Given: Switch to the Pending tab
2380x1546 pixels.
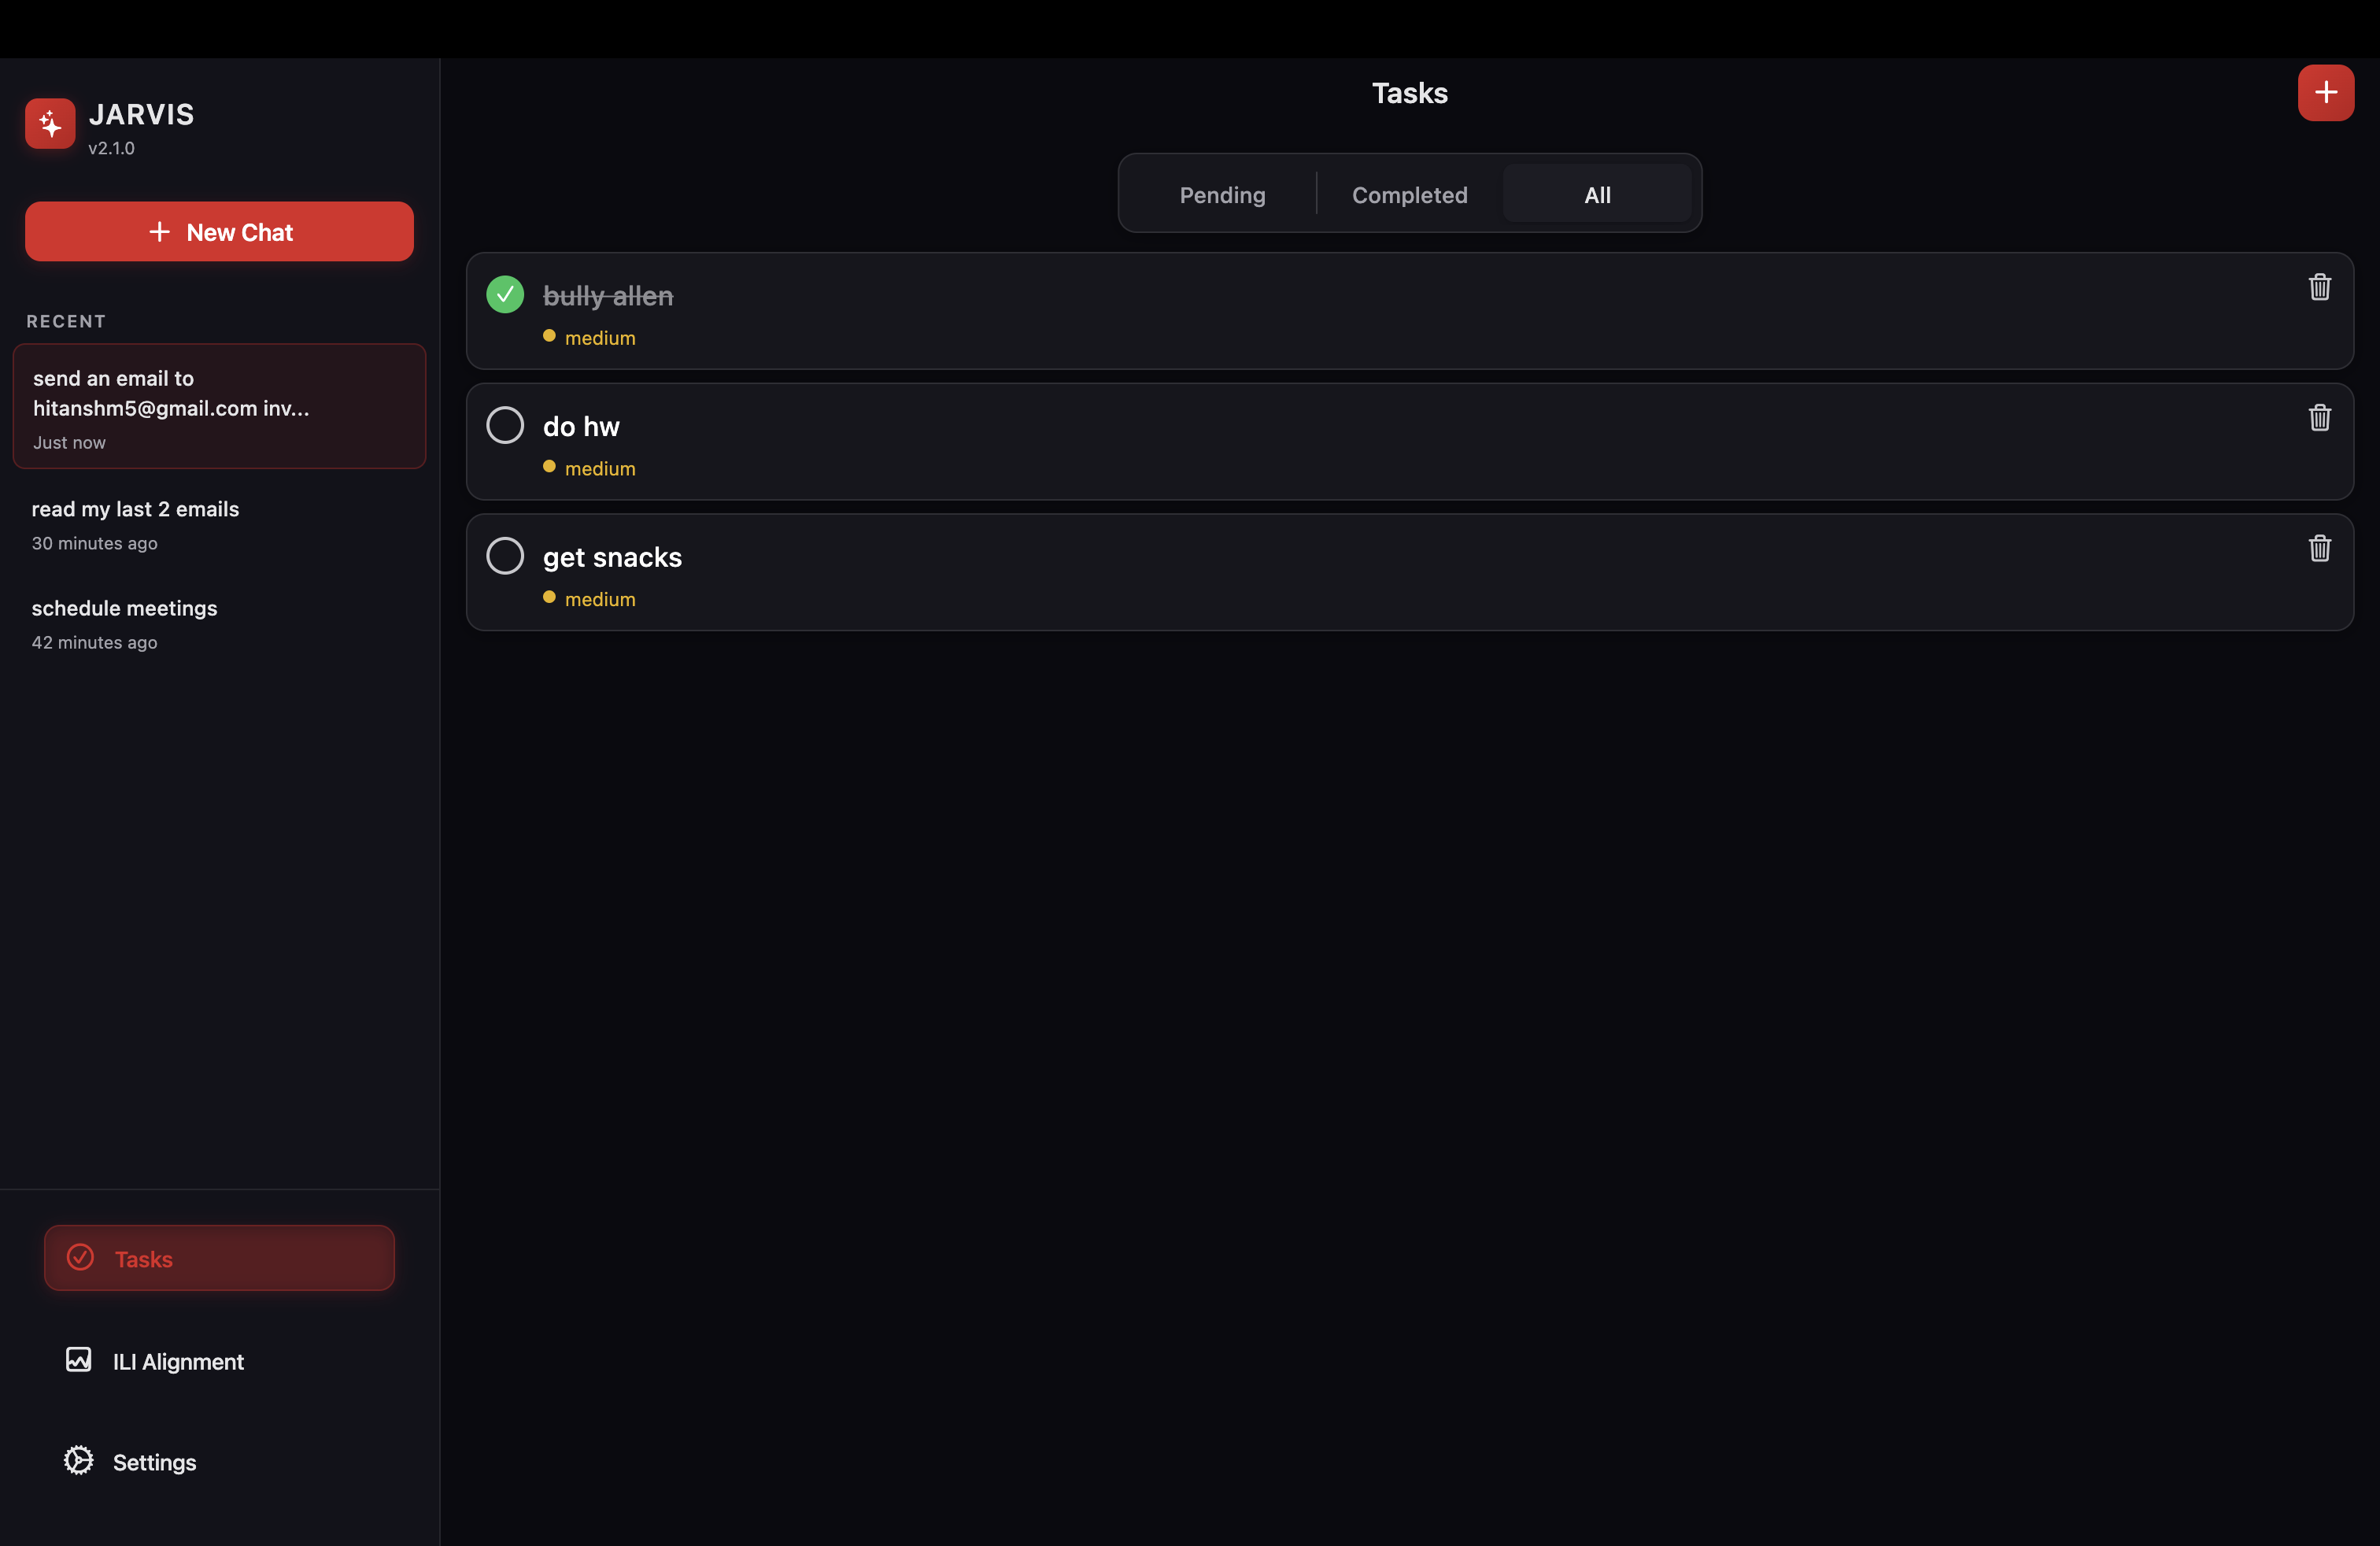Looking at the screenshot, I should point(1222,195).
